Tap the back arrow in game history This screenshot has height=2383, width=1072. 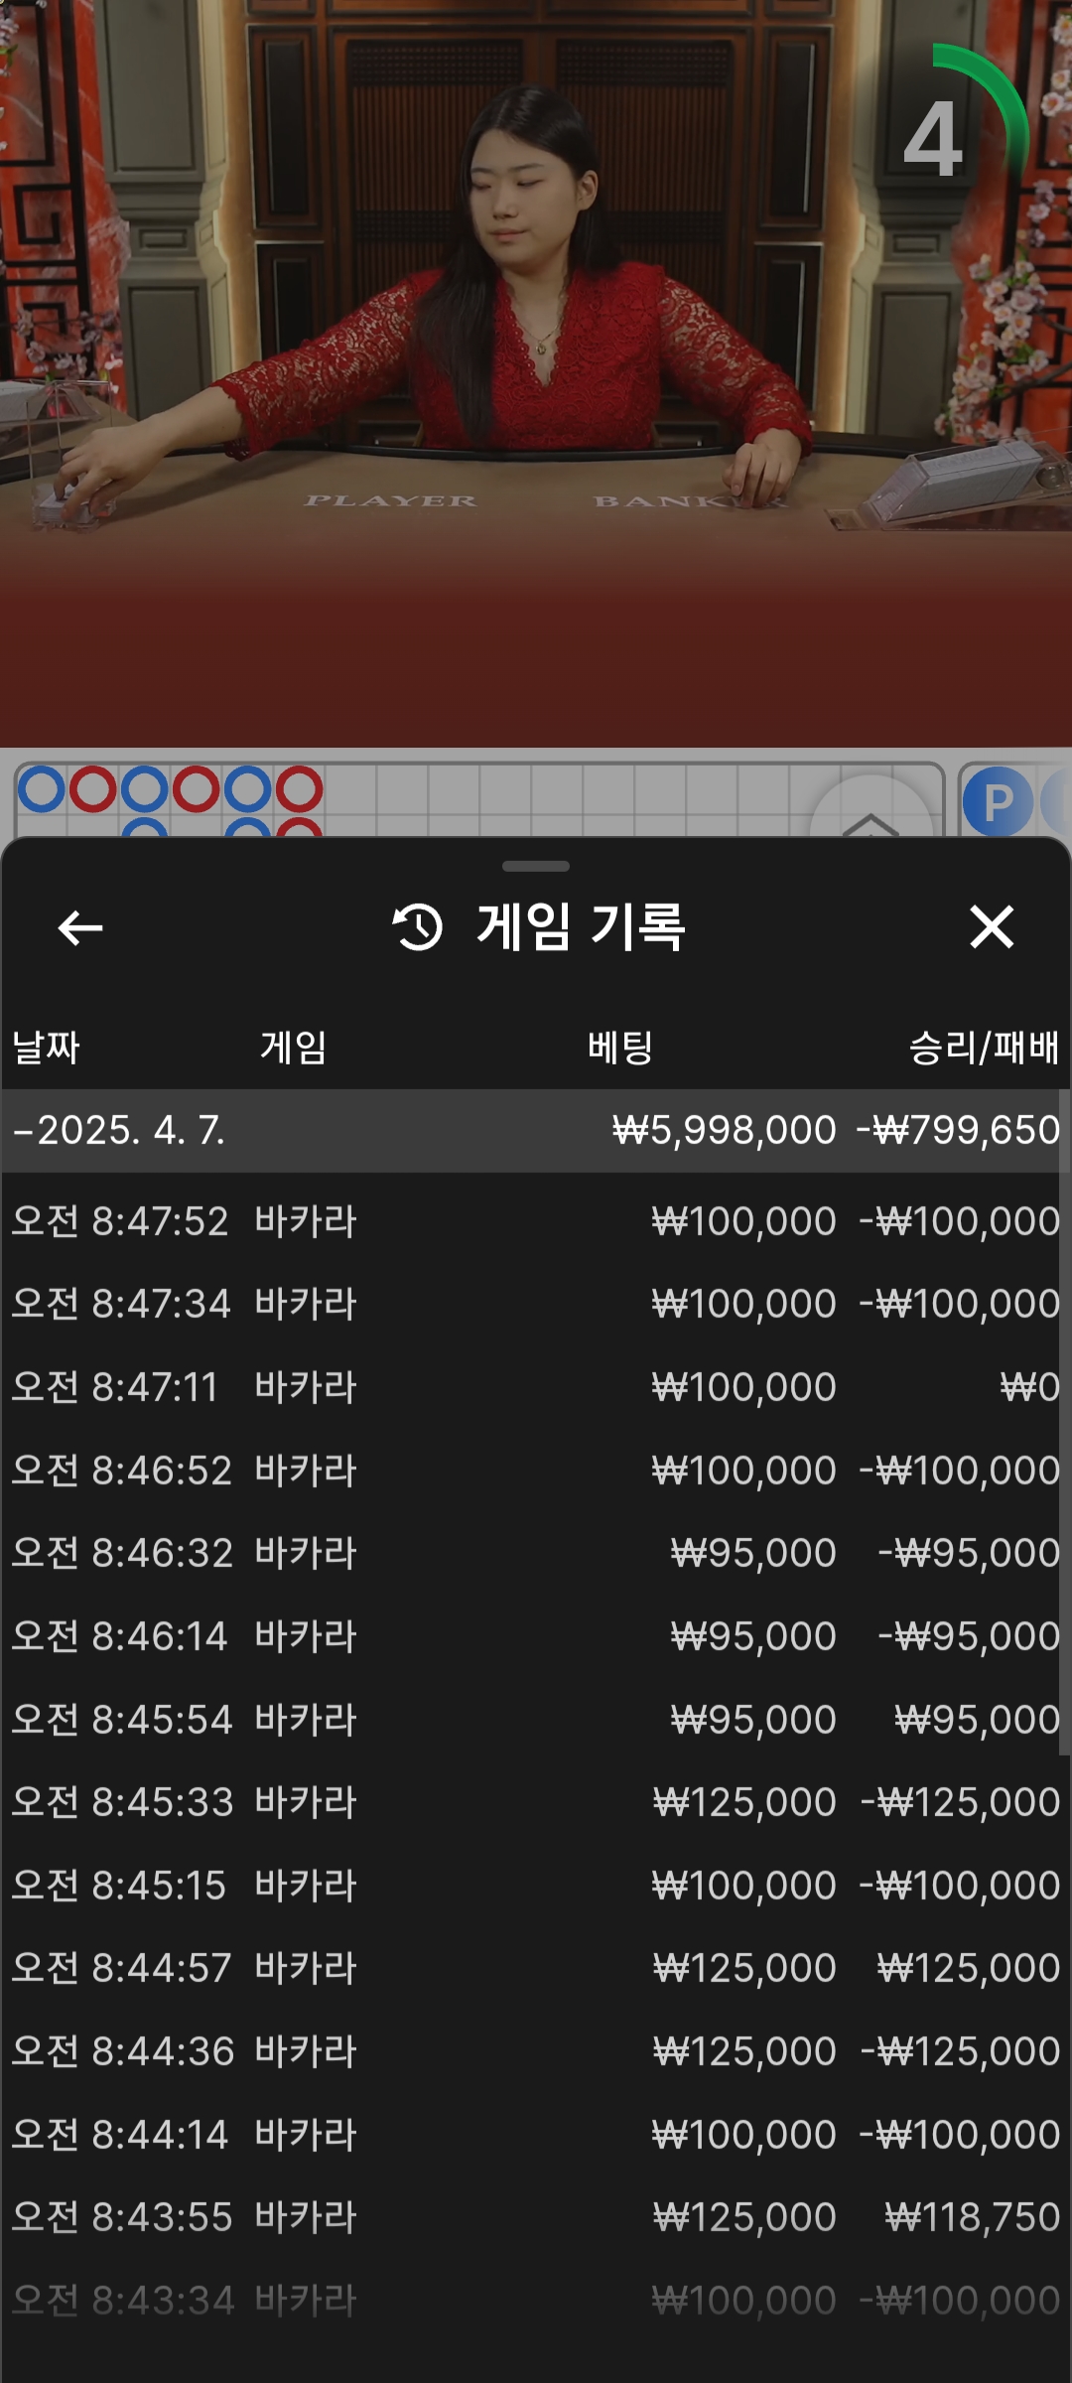pyautogui.click(x=80, y=928)
